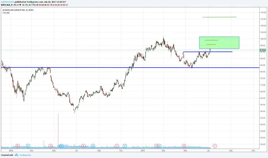The height and width of the screenshot is (158, 268).
Task: Click the earnings E marker right after 2016 label
Action: 18,146
